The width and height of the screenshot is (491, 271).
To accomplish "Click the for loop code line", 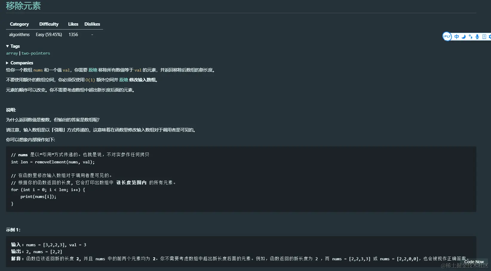I will (x=48, y=190).
